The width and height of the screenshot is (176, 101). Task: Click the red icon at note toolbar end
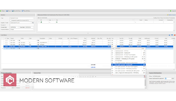145,77
